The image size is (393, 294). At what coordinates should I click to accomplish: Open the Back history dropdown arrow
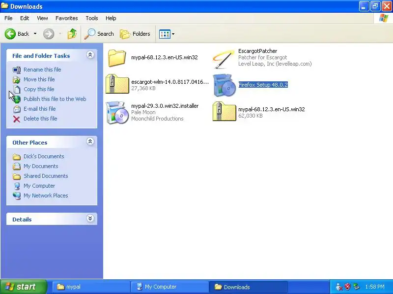pos(35,34)
